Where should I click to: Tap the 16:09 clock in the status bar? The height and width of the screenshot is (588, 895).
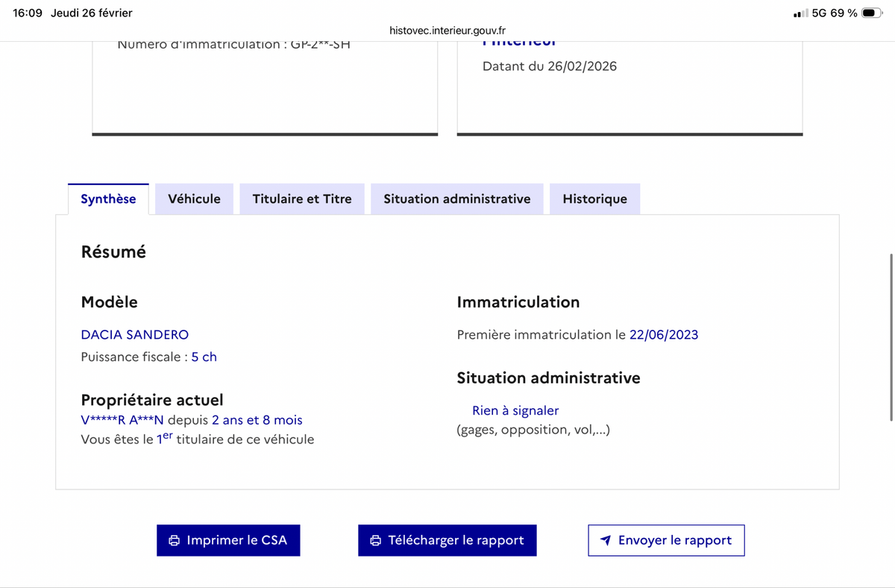pos(28,13)
